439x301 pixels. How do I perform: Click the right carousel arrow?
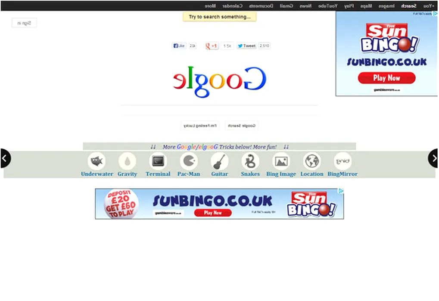(x=433, y=158)
